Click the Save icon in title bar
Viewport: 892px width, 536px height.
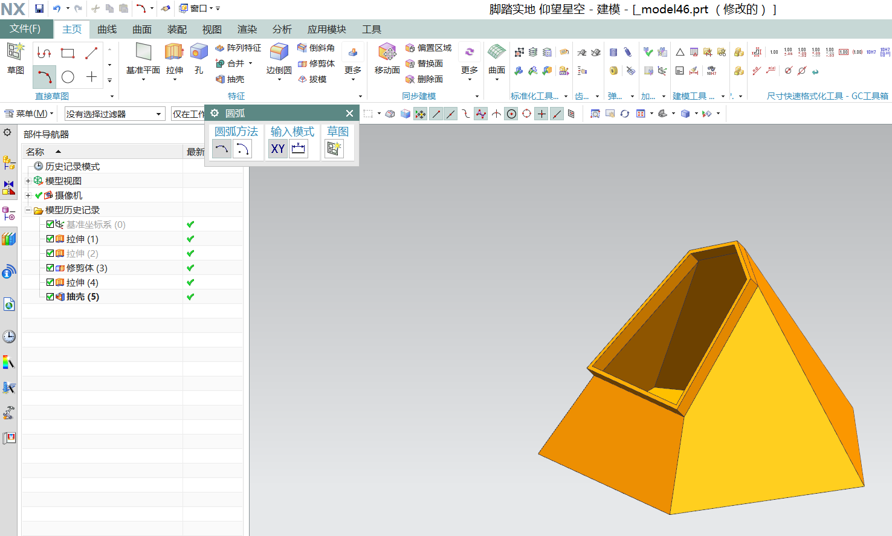tap(39, 8)
